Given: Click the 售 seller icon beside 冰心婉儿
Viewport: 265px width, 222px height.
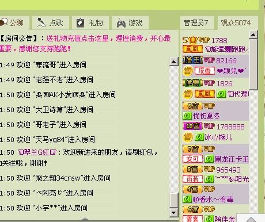Looking at the screenshot, I should (187, 137).
